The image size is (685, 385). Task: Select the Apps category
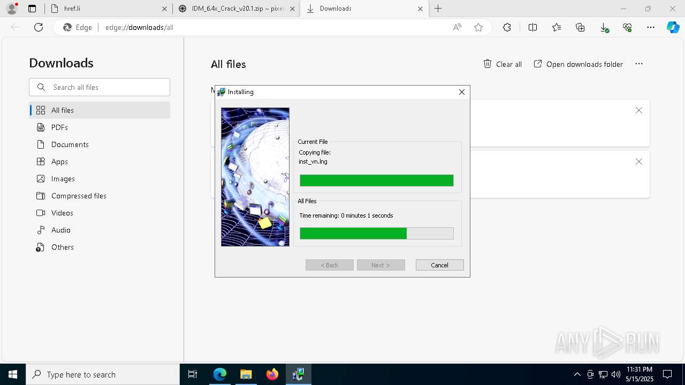(100, 161)
